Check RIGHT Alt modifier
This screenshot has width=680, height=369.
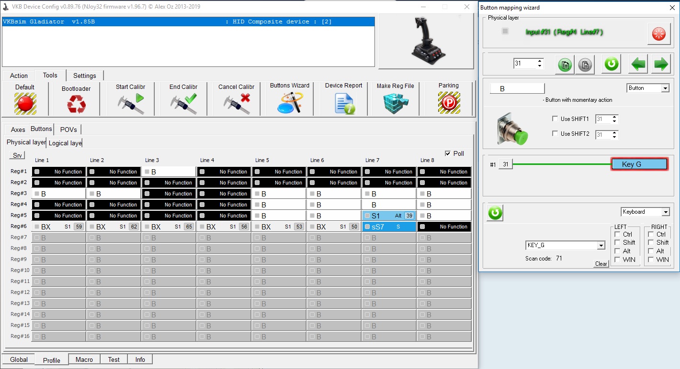pyautogui.click(x=651, y=251)
